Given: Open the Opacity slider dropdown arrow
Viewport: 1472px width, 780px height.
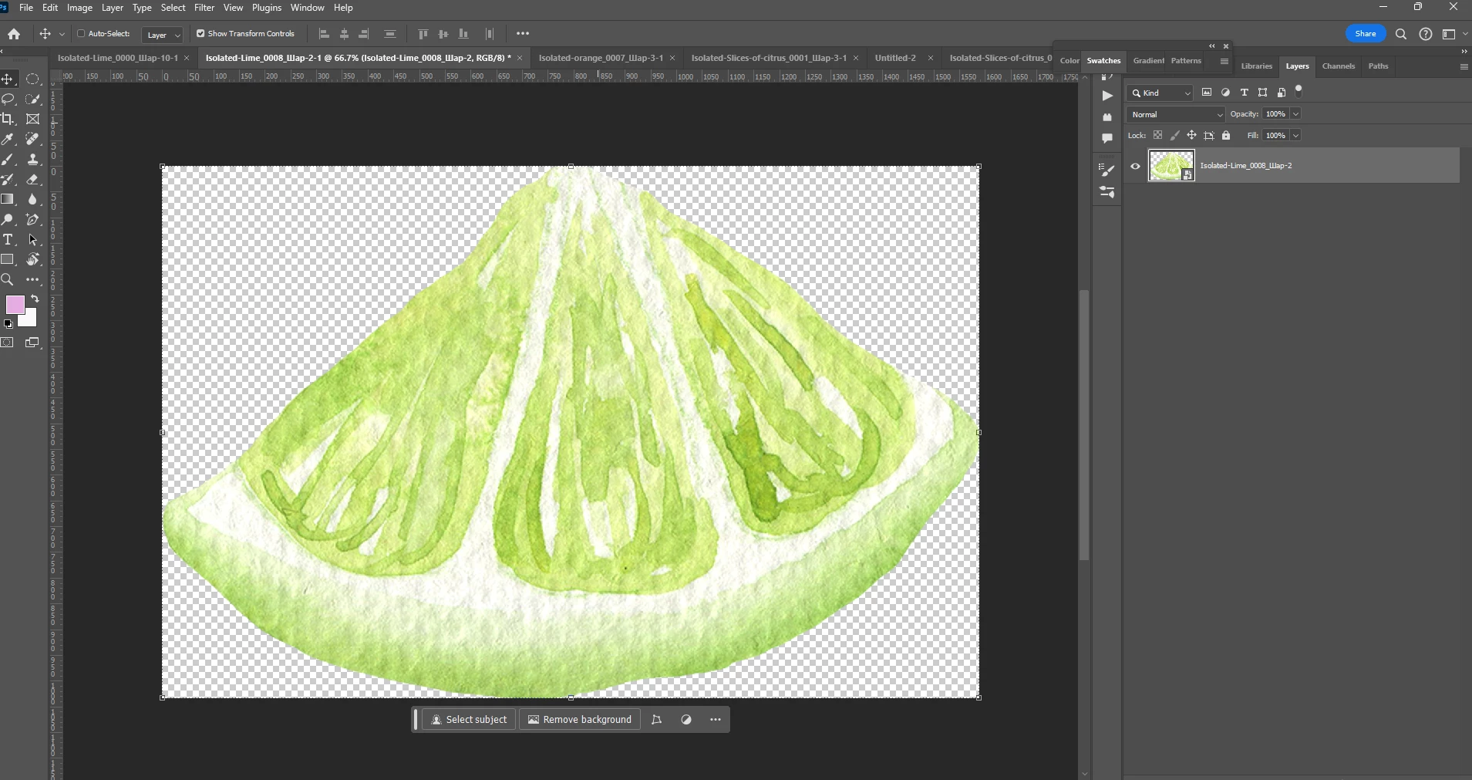Looking at the screenshot, I should (x=1296, y=114).
